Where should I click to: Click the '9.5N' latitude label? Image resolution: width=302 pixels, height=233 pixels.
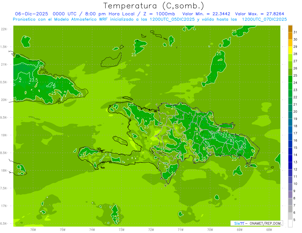click(x=4, y=118)
